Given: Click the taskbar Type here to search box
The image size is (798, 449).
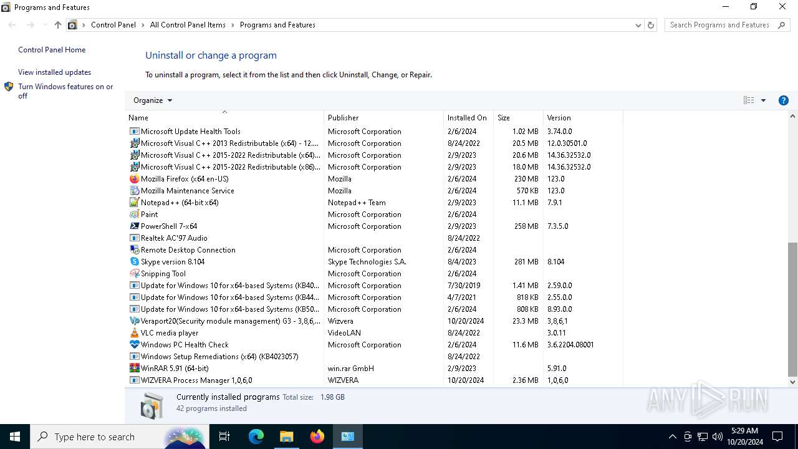Looking at the screenshot, I should tap(118, 437).
